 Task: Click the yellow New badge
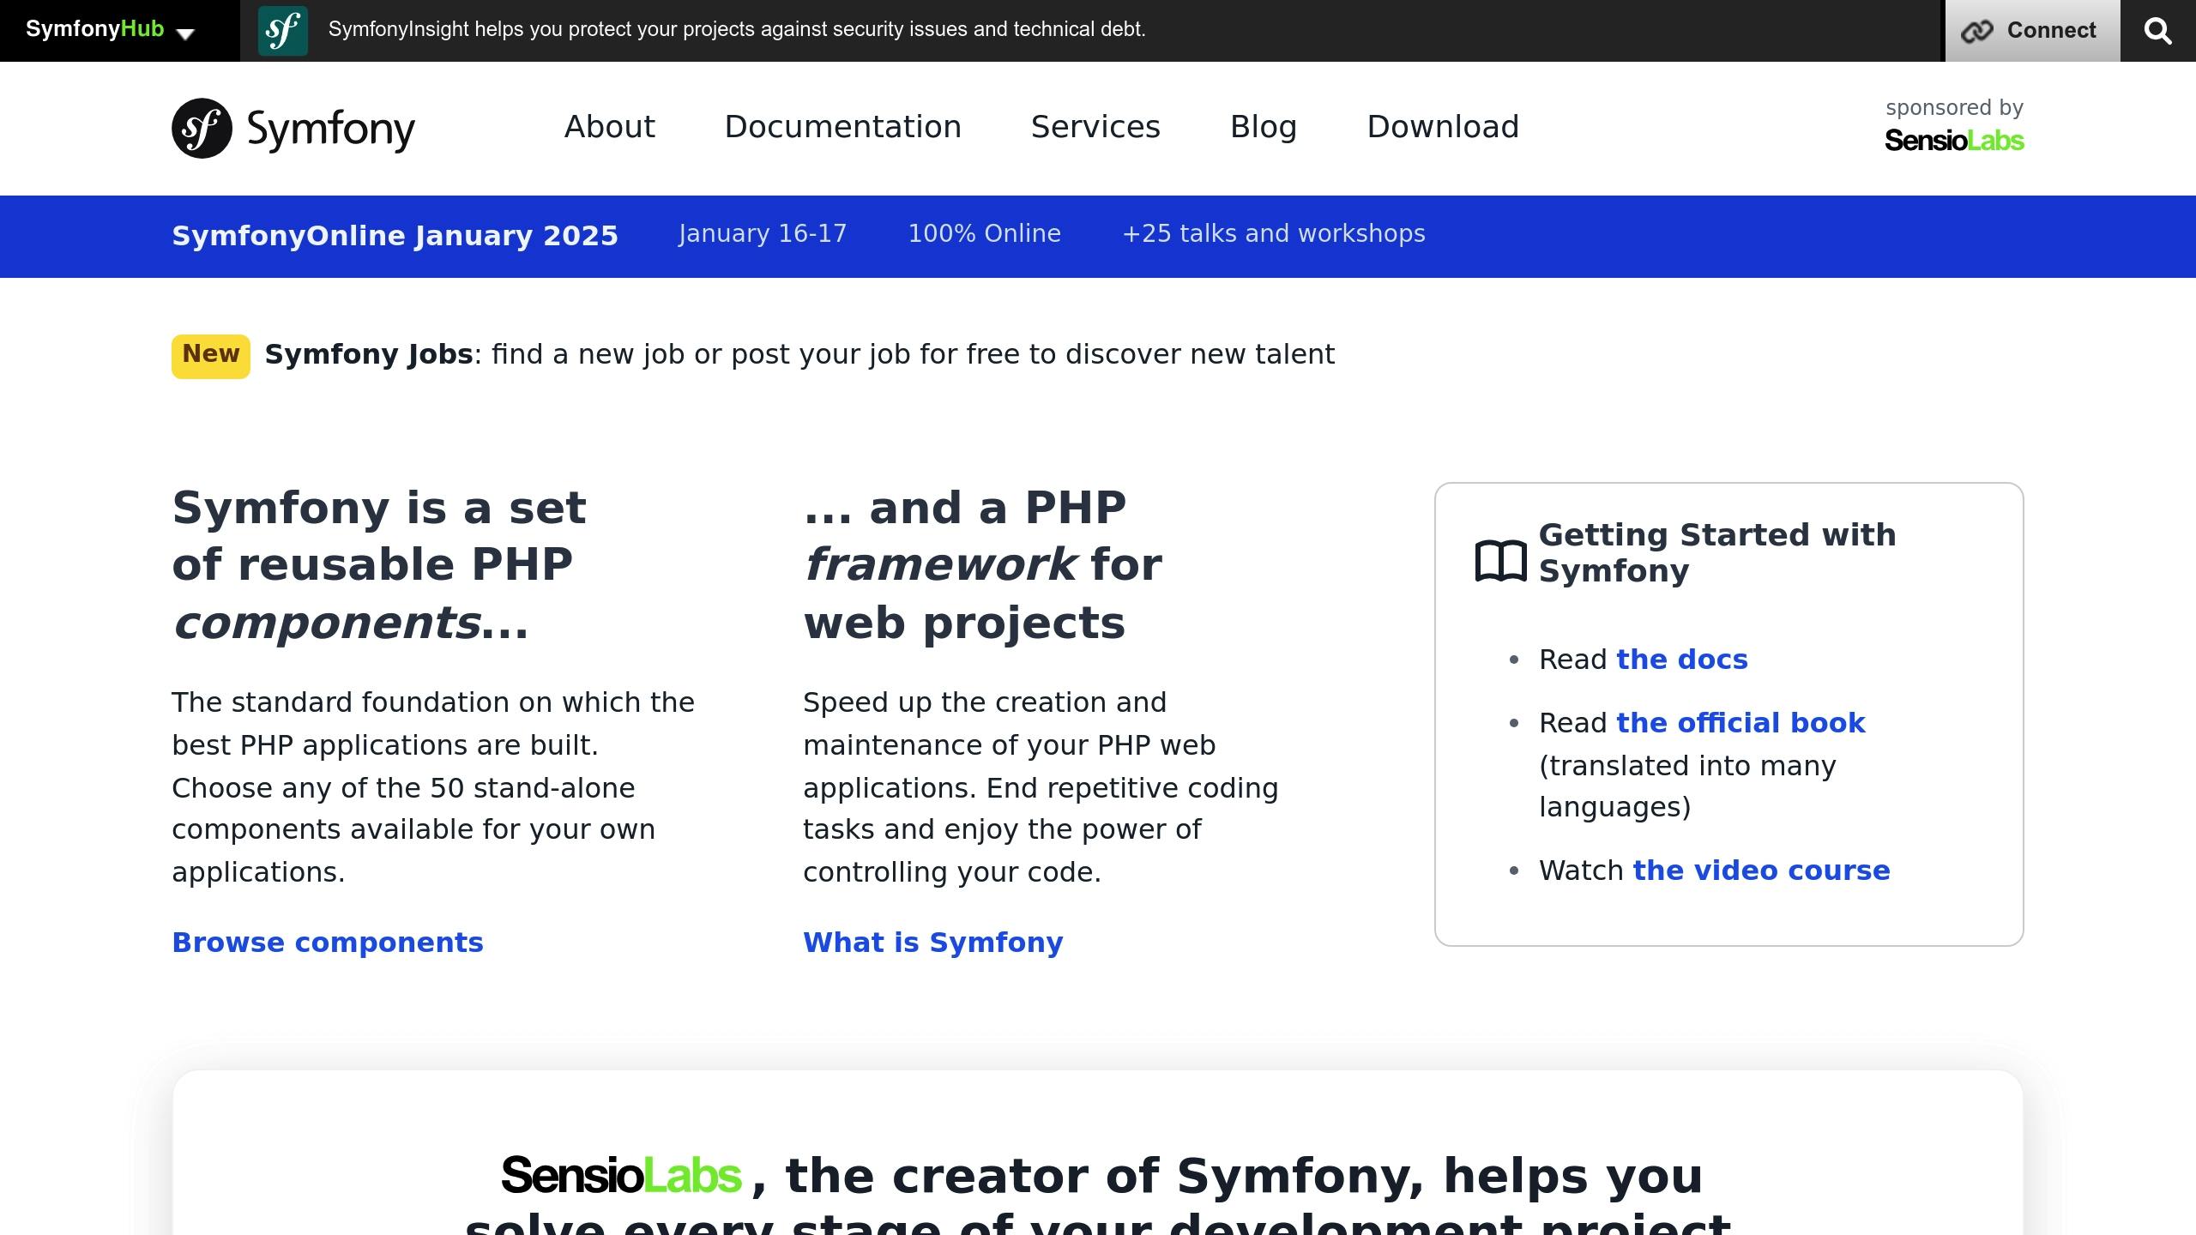210,354
